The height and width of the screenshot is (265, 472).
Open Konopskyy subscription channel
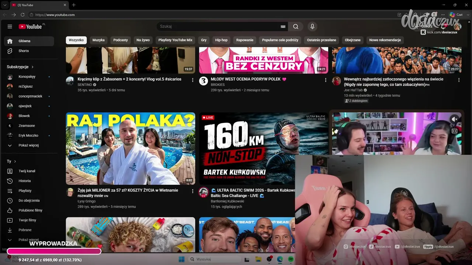tap(29, 77)
